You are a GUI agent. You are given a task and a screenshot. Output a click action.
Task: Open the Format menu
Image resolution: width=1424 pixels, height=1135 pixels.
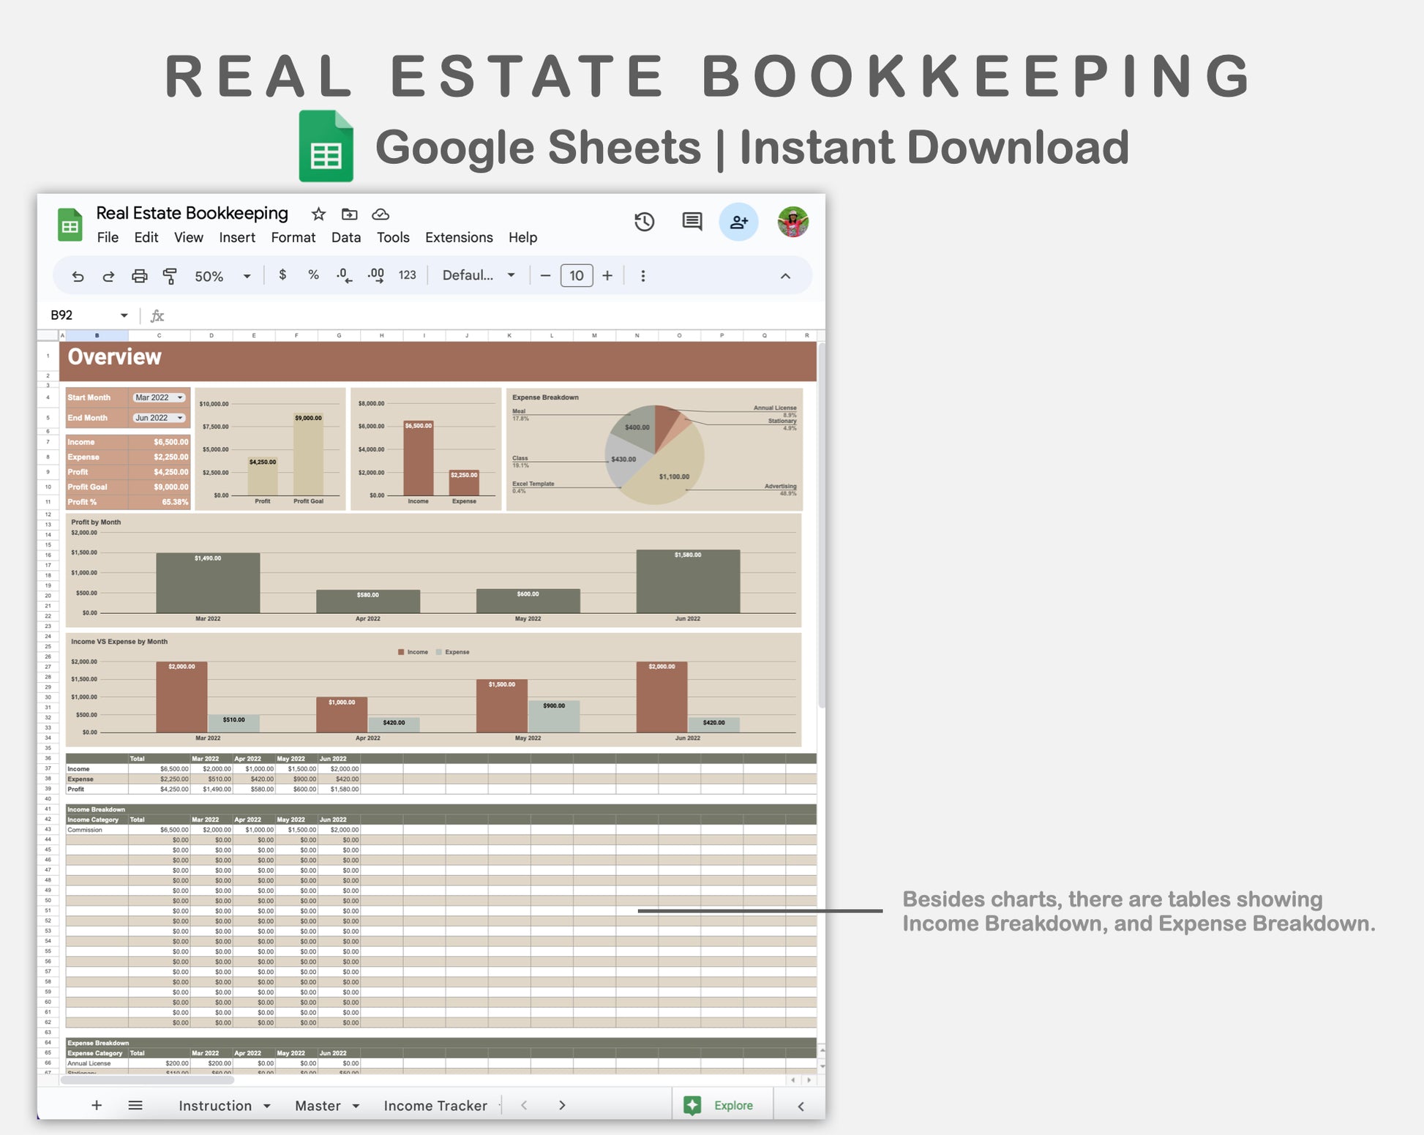point(293,237)
